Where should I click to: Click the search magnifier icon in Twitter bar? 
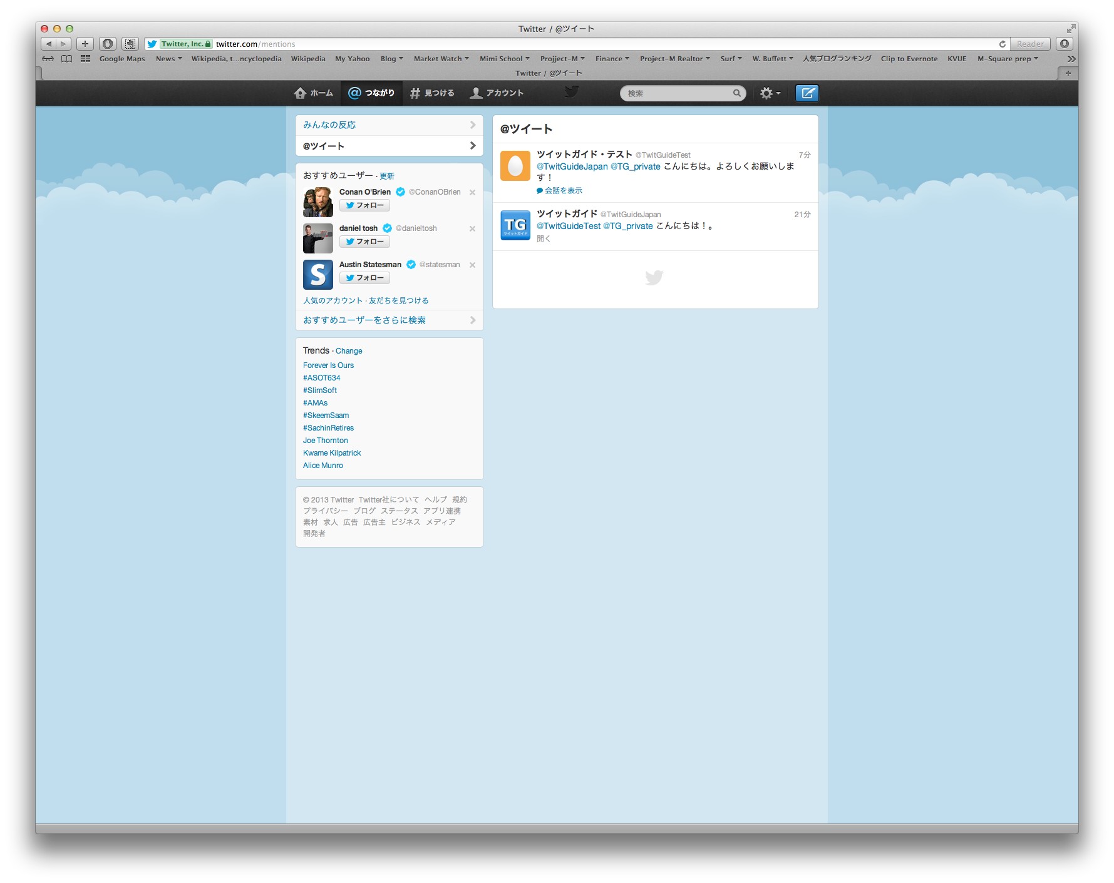point(737,93)
